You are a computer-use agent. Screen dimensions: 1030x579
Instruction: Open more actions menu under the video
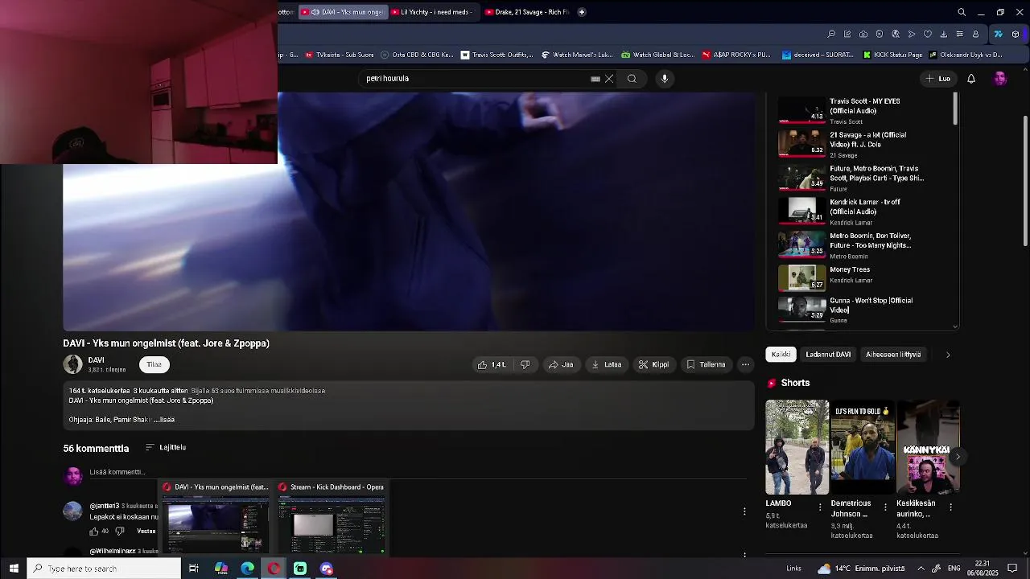point(746,364)
